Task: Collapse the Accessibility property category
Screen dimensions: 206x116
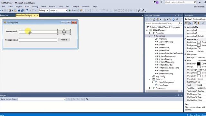Action: 185,27
